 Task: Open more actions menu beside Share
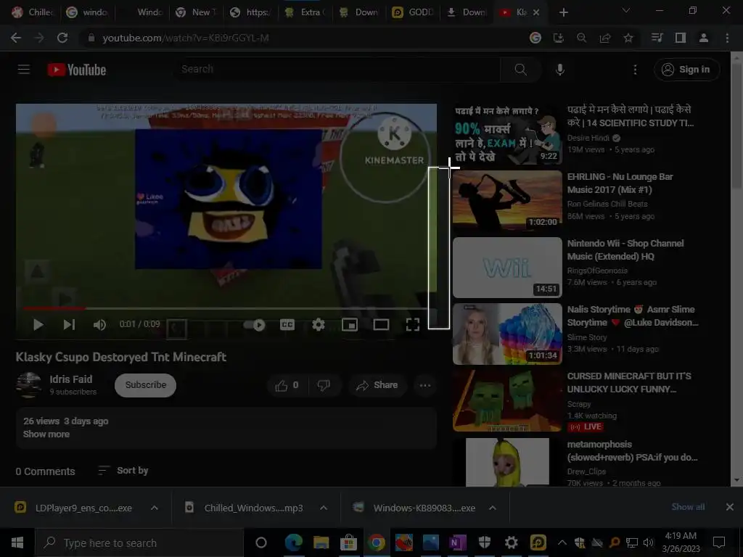(x=425, y=385)
